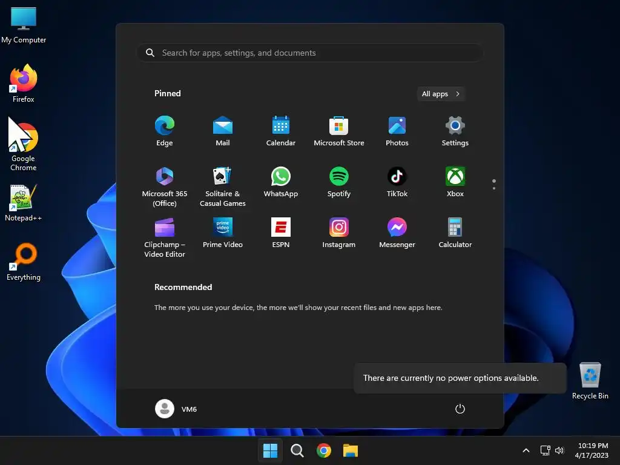Open the clock showing 10:19 PM

tap(592, 450)
